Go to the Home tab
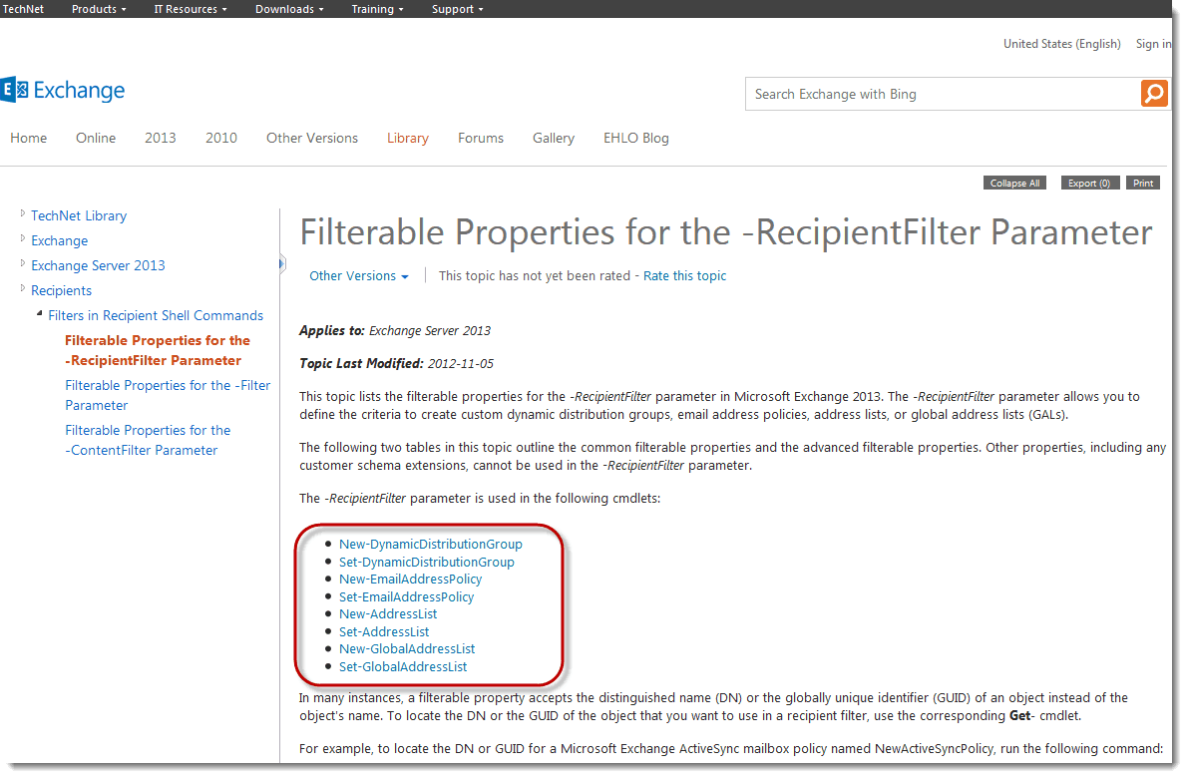This screenshot has height=778, width=1187. coord(29,138)
